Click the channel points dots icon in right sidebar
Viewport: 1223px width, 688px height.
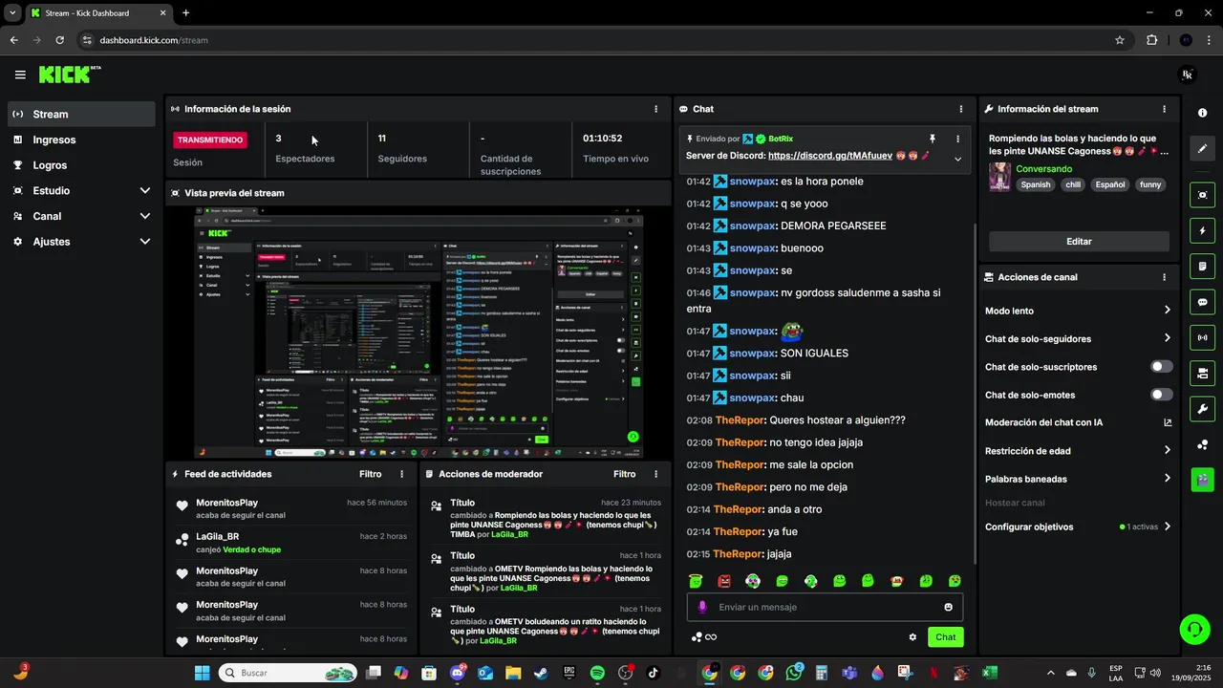click(1202, 444)
